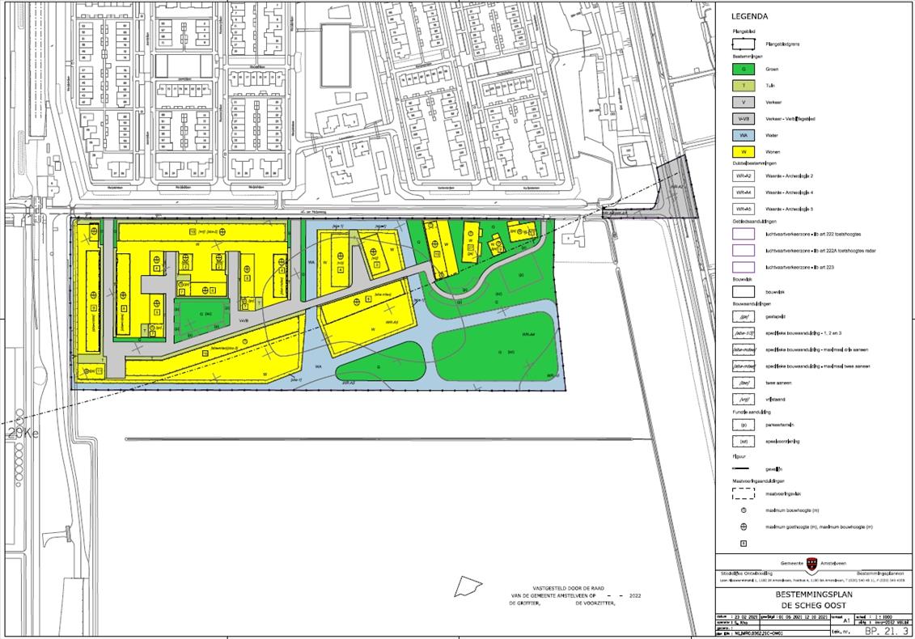
Task: Click the 'BESTEMMINGSPLAN DE SCHEG OOST' title block
Action: (814, 599)
